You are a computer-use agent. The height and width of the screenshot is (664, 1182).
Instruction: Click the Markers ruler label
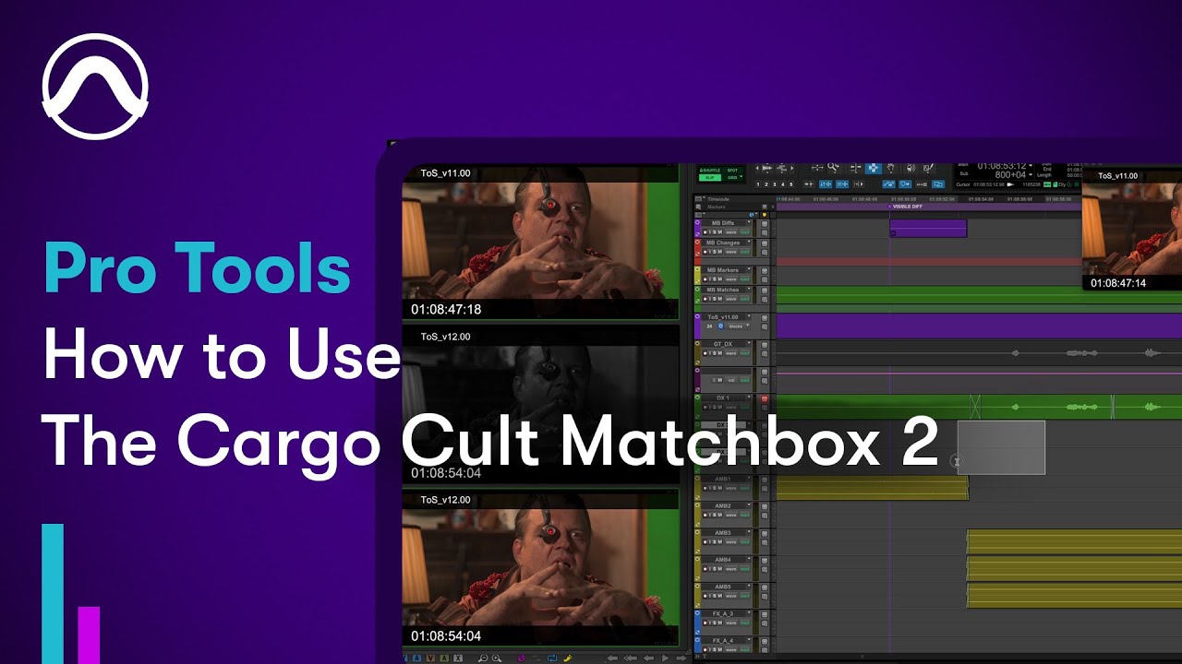point(717,207)
